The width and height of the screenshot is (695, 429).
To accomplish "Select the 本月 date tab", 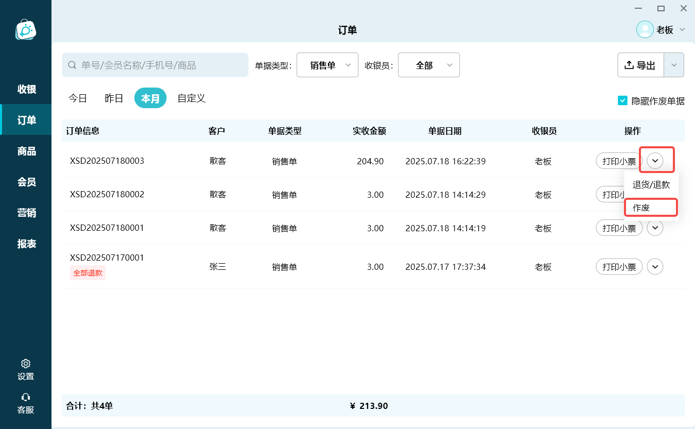I will (x=150, y=98).
